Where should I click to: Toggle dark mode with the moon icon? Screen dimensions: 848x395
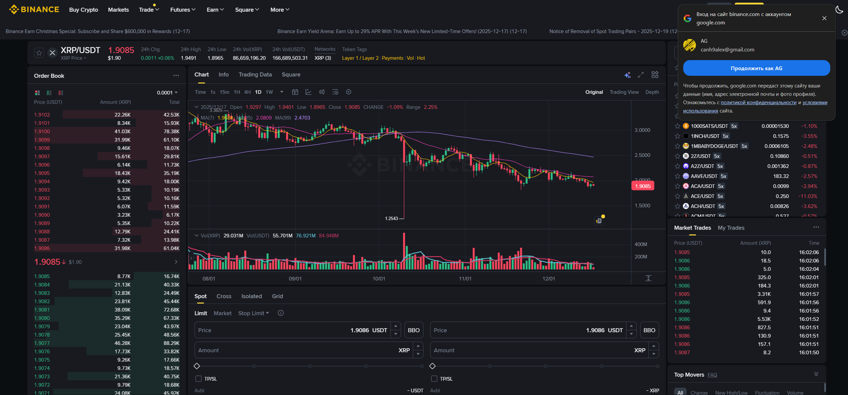pyautogui.click(x=839, y=10)
